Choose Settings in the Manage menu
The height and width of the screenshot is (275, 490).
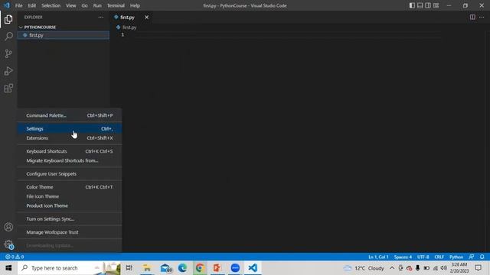(x=70, y=128)
